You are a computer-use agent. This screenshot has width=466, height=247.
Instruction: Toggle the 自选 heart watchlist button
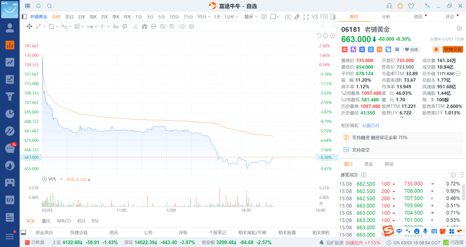click(x=411, y=50)
